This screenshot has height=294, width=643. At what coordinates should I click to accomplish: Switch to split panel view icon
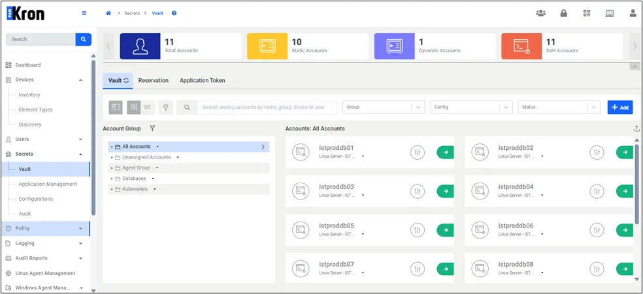click(116, 107)
